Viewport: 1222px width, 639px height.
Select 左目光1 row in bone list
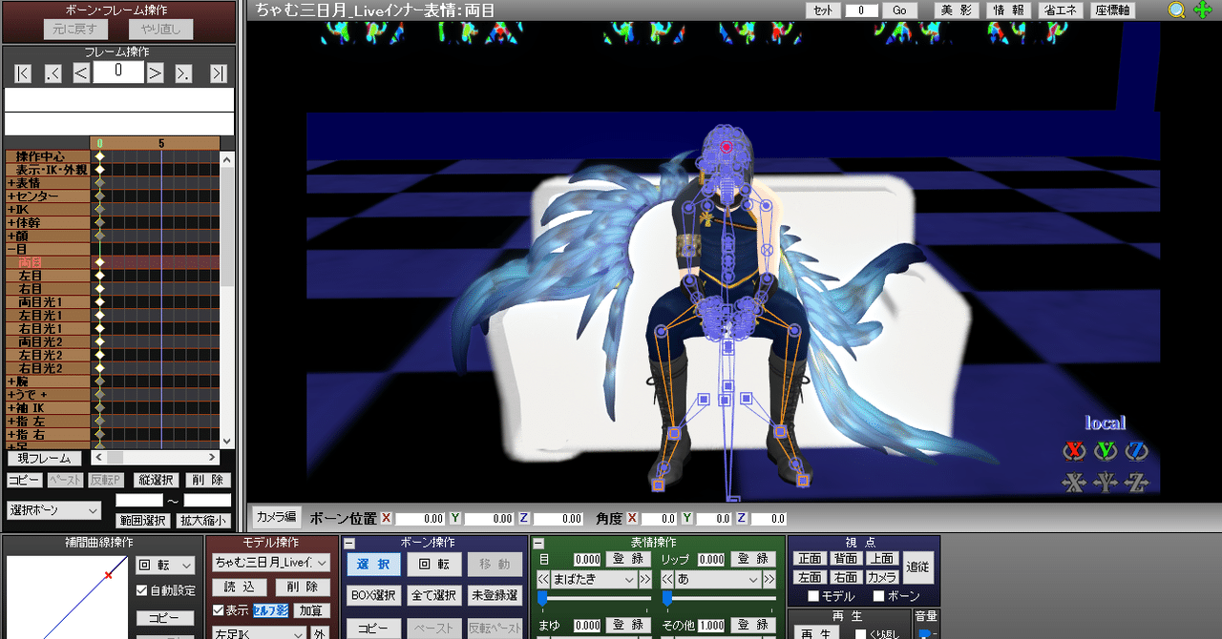point(46,315)
